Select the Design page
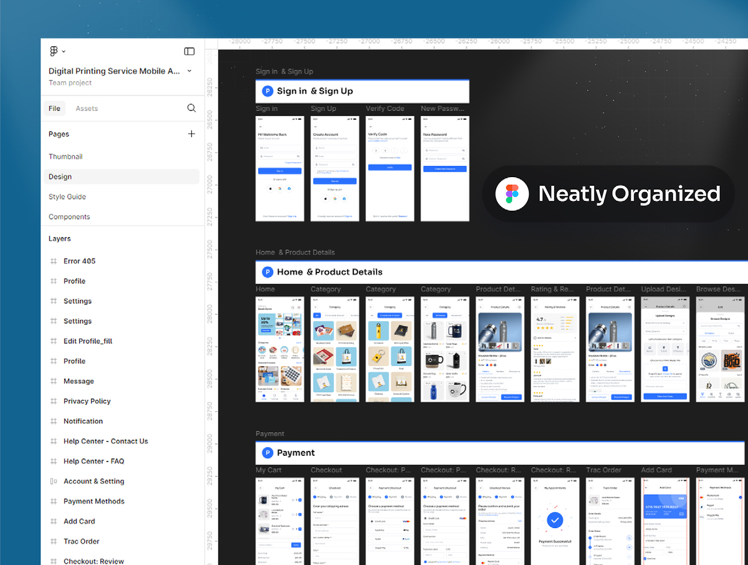This screenshot has height=565, width=748. (x=122, y=176)
